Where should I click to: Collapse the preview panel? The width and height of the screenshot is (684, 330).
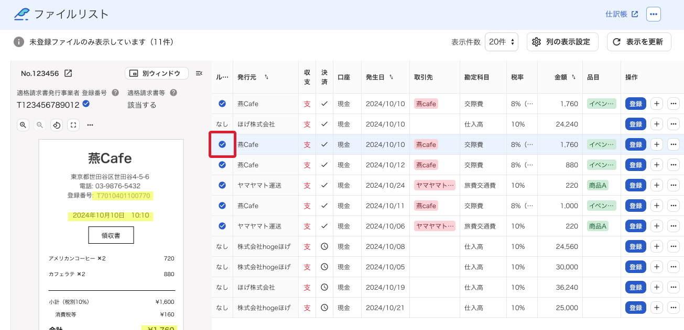pyautogui.click(x=199, y=73)
